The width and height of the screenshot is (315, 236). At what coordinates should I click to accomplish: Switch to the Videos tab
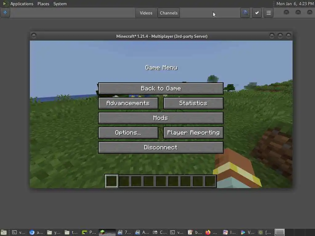(146, 13)
